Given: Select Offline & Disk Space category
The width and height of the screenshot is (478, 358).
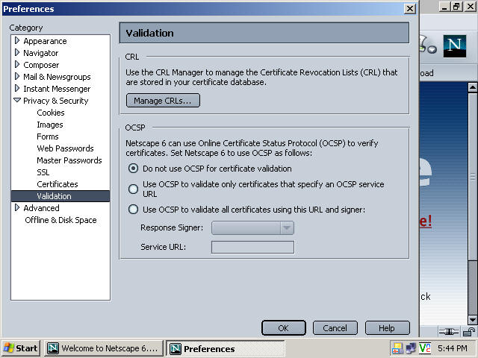Looking at the screenshot, I should 60,220.
